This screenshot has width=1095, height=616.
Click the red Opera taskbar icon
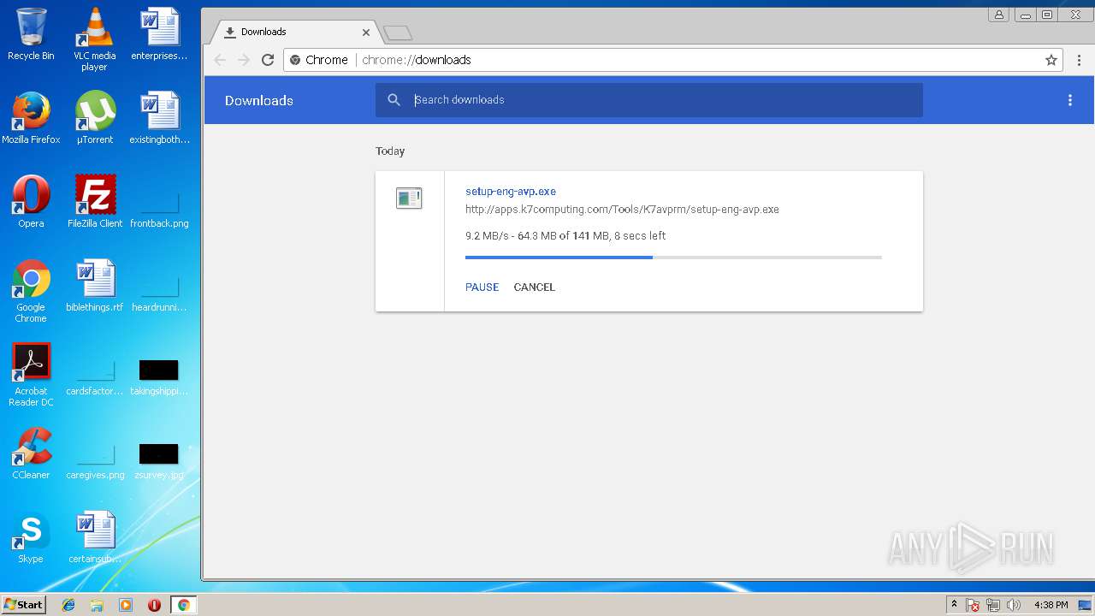pyautogui.click(x=155, y=605)
